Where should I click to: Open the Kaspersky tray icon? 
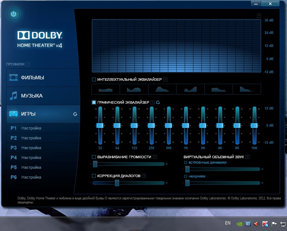[265, 224]
